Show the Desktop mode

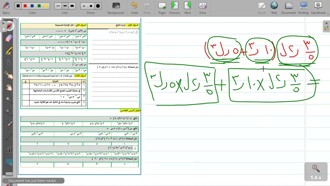303,8
